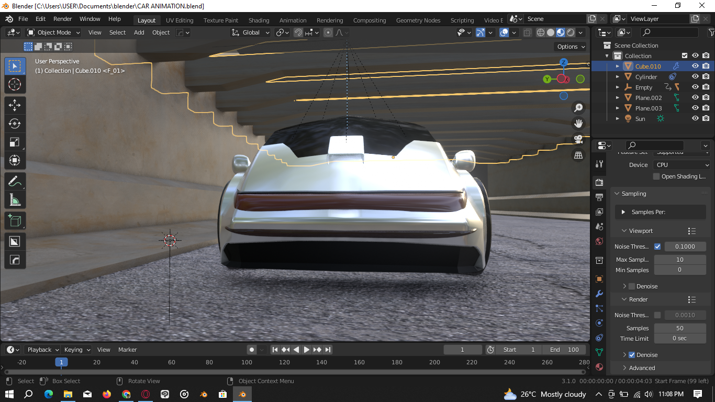Click End frame 100 field
Screen dimensions: 715x402
tap(564, 350)
